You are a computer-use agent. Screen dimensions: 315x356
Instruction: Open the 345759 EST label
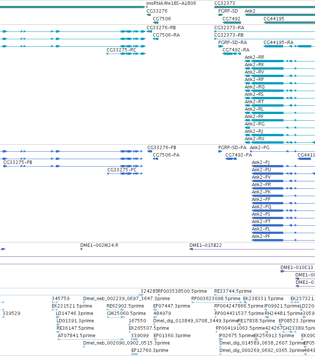61,299
